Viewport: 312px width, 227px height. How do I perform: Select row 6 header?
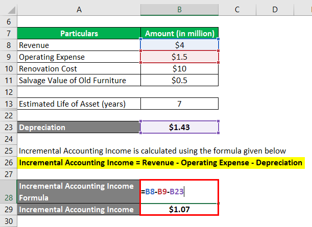tap(9, 21)
